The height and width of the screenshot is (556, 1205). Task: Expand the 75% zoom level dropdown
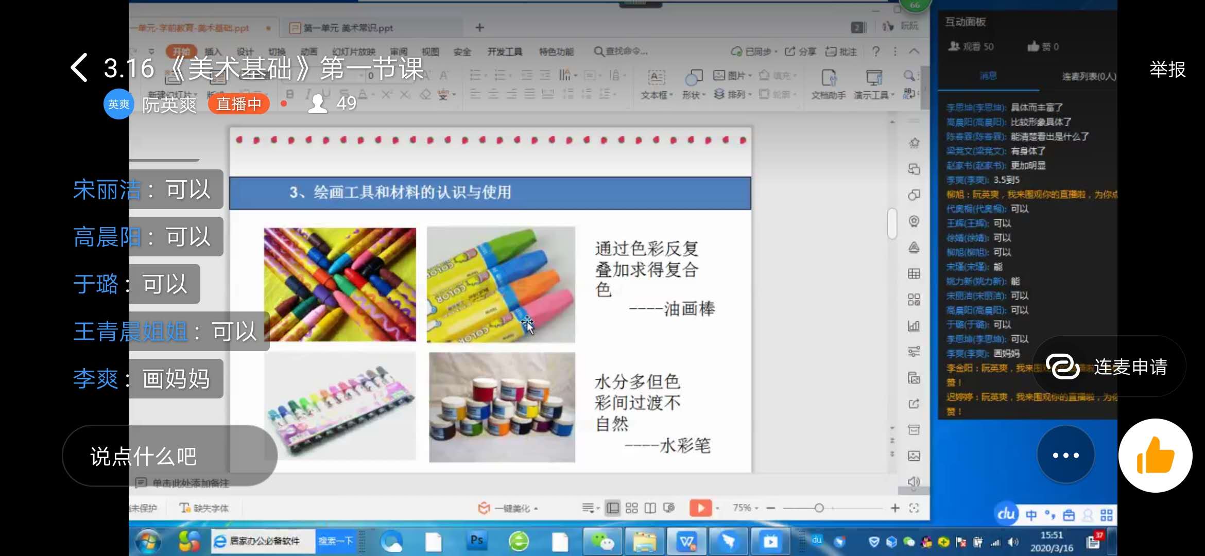(x=746, y=508)
